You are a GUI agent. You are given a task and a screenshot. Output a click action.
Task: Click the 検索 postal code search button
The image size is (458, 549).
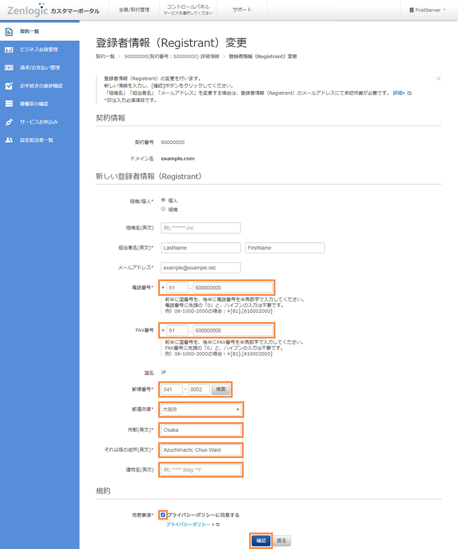pos(220,389)
